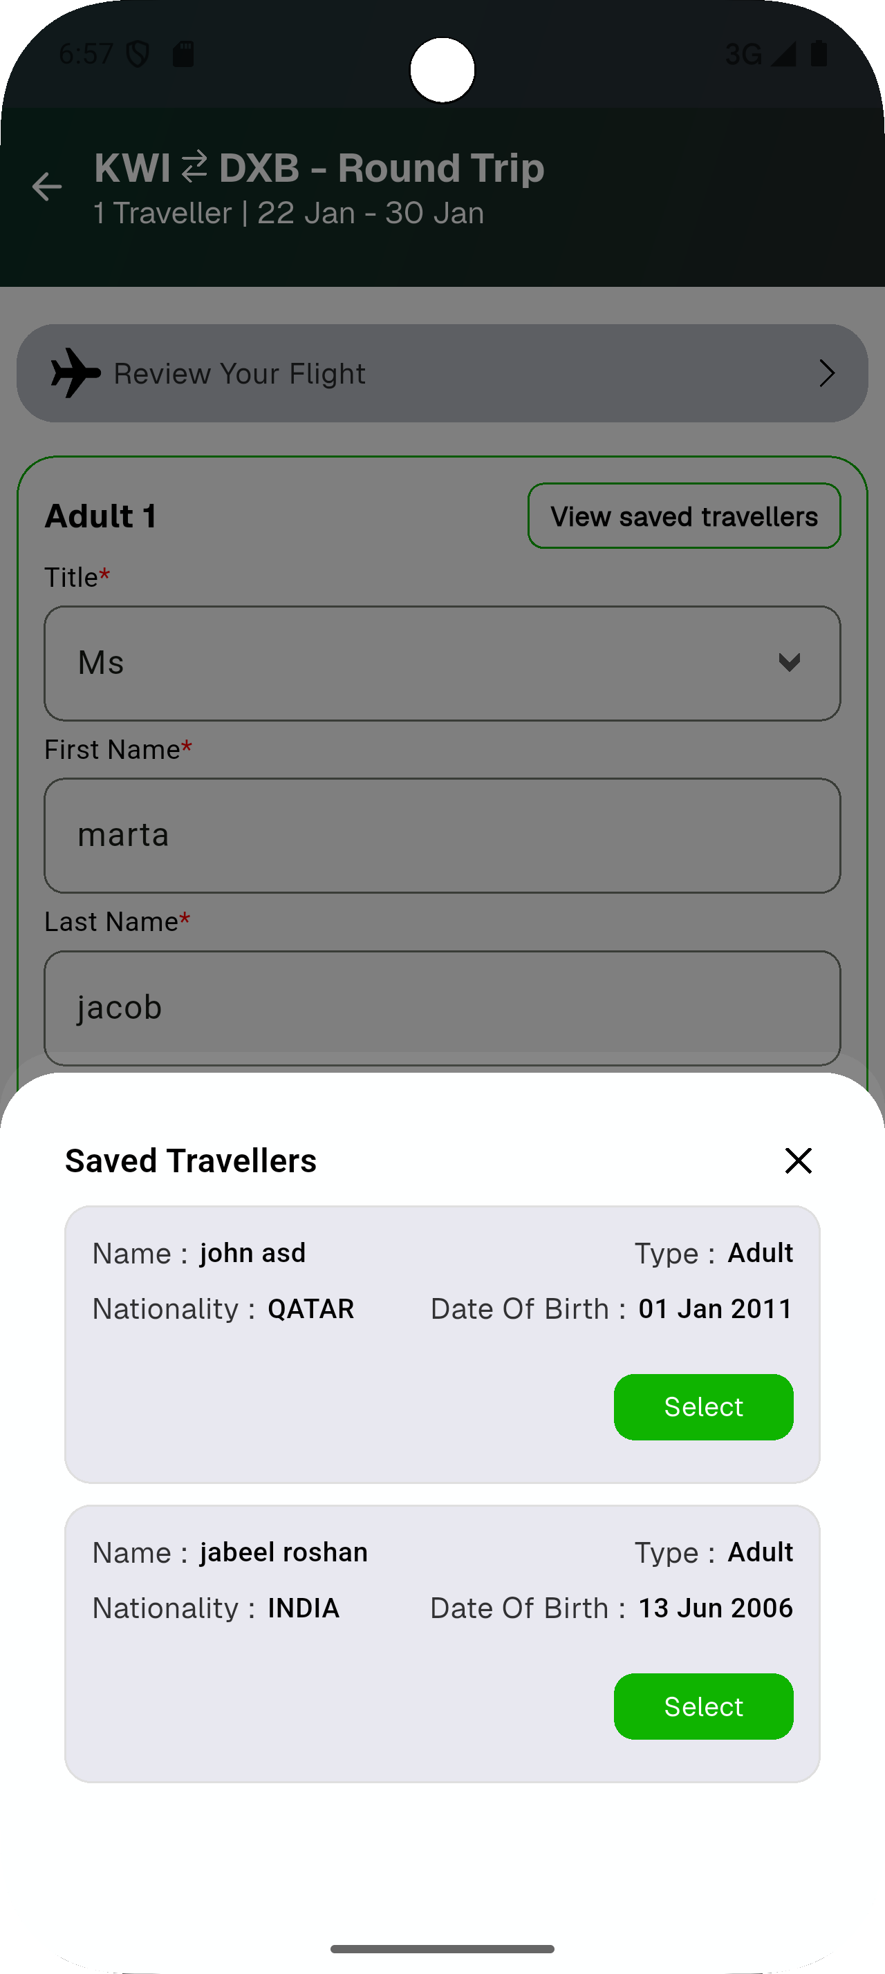Select saved traveller john asd
Viewport: 885px width, 1974px height.
[x=702, y=1407]
